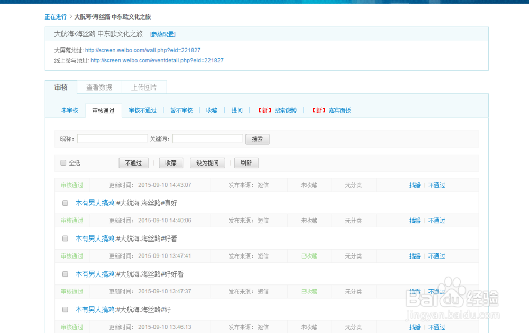Image resolution: width=529 pixels, height=333 pixels.
Task: Open the big screen wall.php URL
Action: (143, 50)
